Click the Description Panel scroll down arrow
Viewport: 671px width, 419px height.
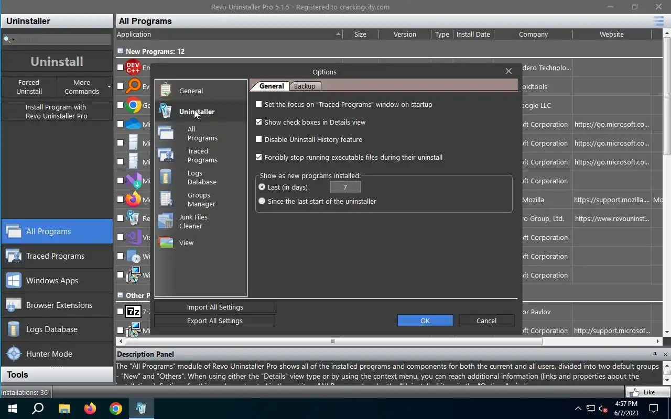(667, 380)
